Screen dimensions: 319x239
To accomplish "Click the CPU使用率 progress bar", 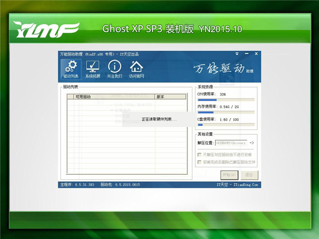I will (x=226, y=100).
